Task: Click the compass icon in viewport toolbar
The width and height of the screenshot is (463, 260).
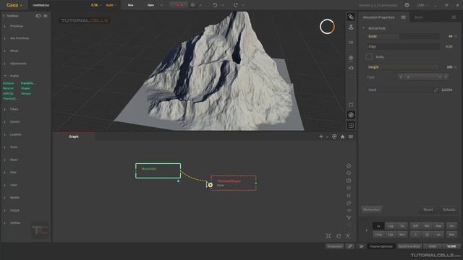Action: click(x=351, y=115)
